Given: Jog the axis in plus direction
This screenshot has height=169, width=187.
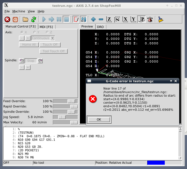Looking at the screenshot, I should (x=28, y=38).
